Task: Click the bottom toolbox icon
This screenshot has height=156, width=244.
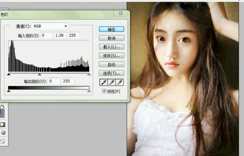Action: click(x=3, y=141)
